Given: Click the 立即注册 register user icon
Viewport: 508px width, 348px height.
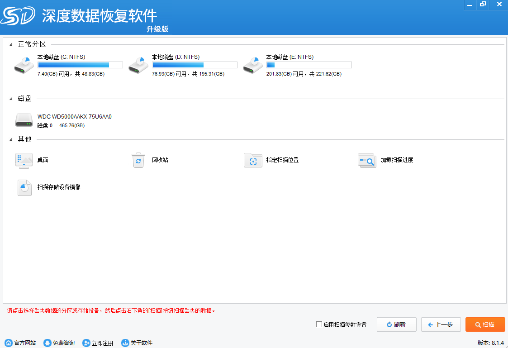Looking at the screenshot, I should (86, 343).
